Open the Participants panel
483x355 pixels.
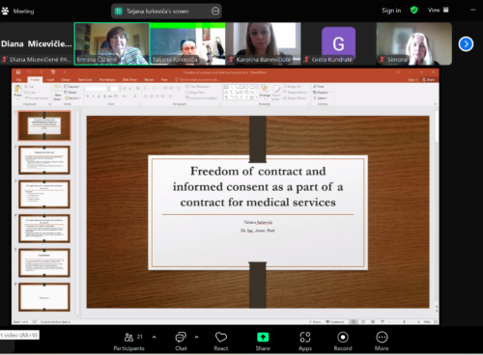128,341
